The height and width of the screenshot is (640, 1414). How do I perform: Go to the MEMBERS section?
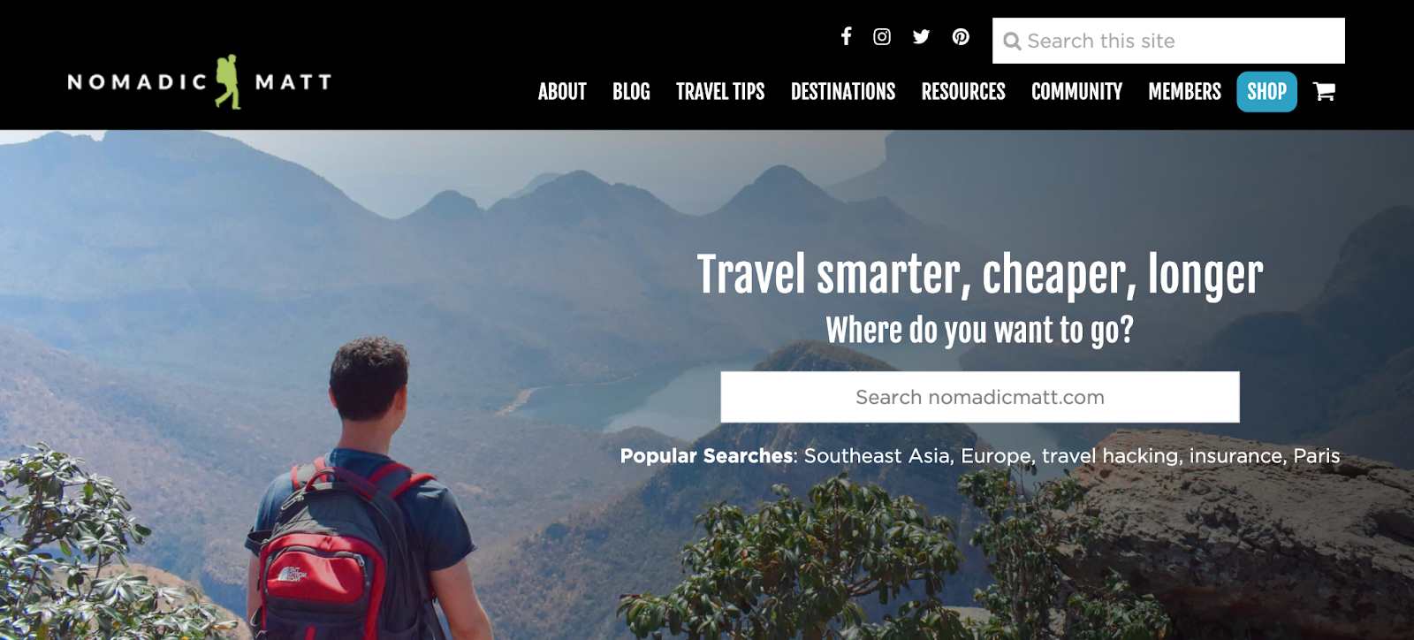pyautogui.click(x=1184, y=91)
